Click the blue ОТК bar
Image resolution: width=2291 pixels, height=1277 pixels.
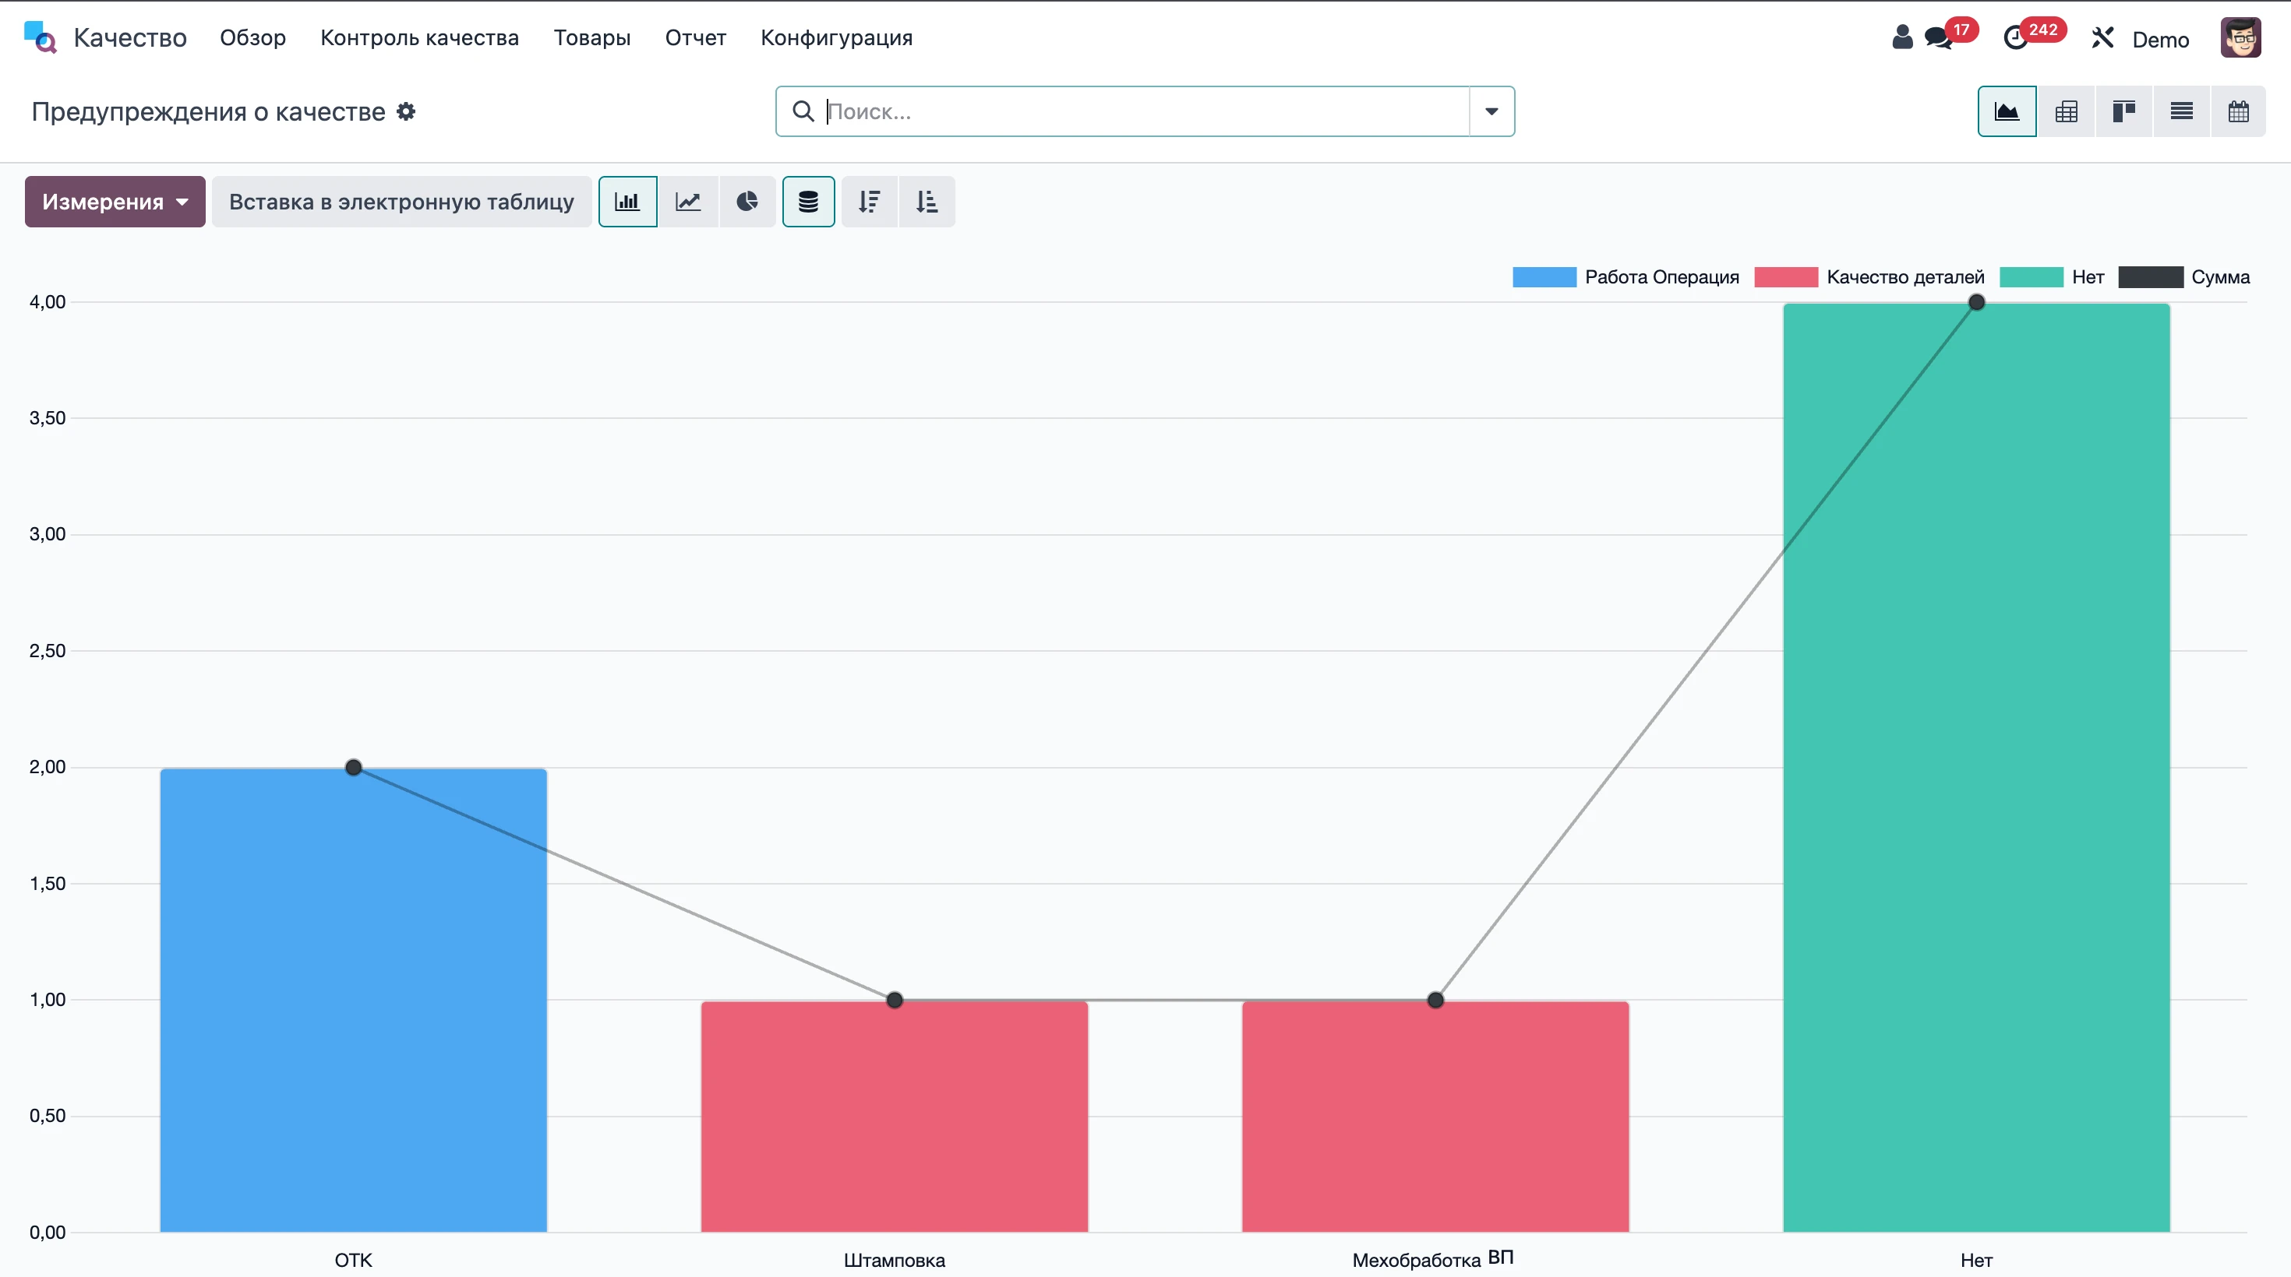tap(353, 1000)
